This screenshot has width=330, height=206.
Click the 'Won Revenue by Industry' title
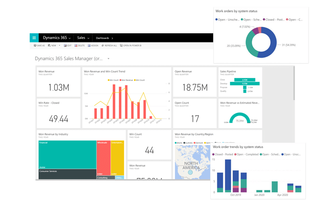pos(53,134)
